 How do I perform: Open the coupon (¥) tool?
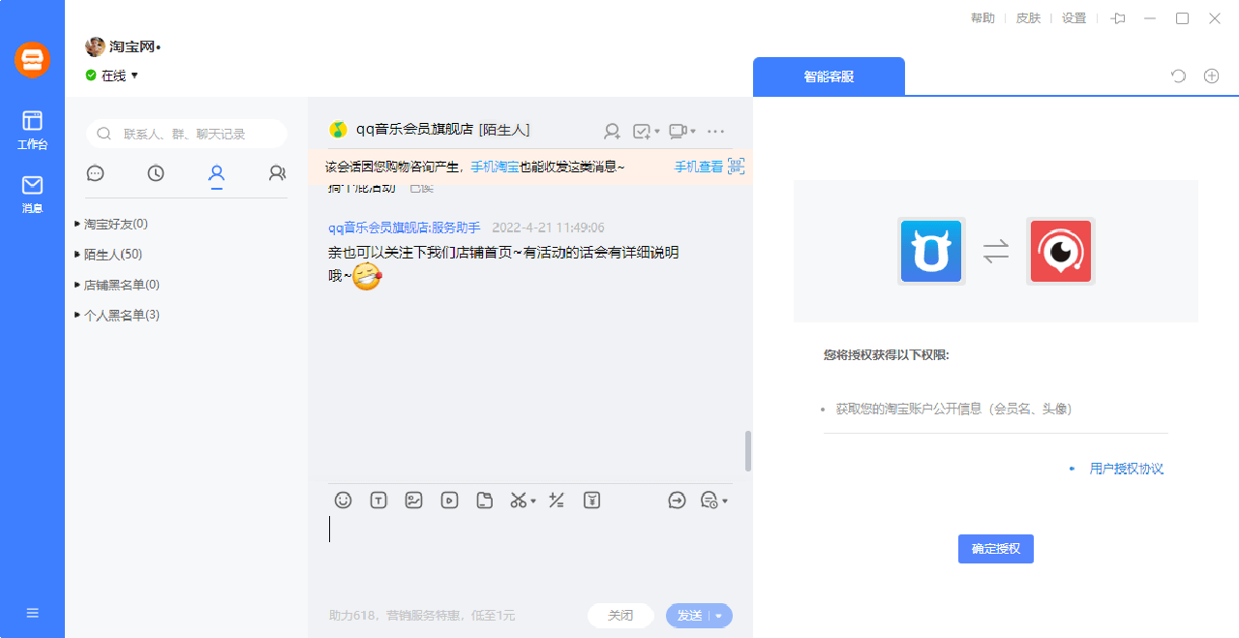tap(591, 501)
